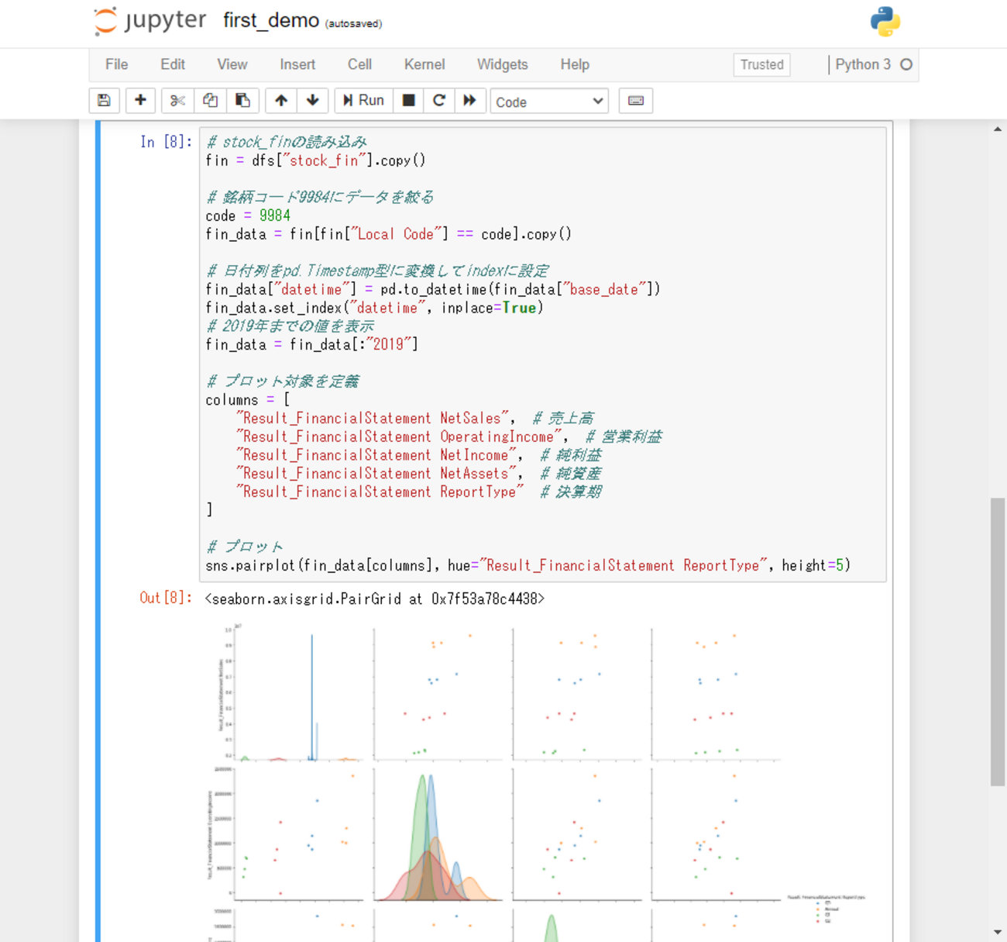
Task: Open the command palette keyboard icon
Action: [x=635, y=101]
